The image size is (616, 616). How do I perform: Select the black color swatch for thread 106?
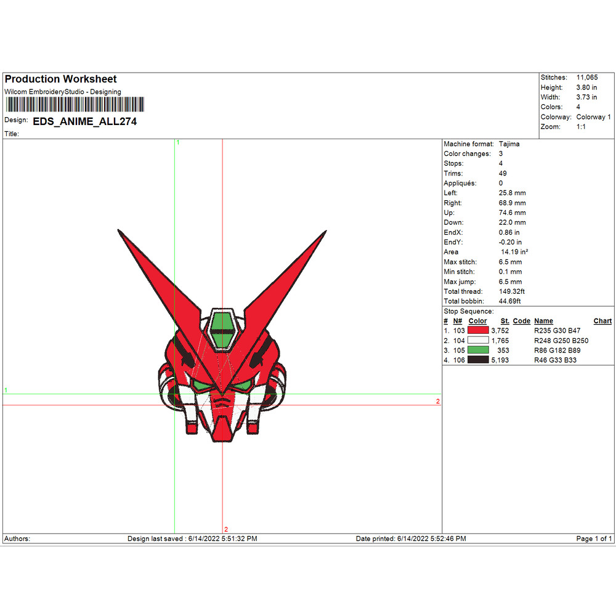coord(477,360)
